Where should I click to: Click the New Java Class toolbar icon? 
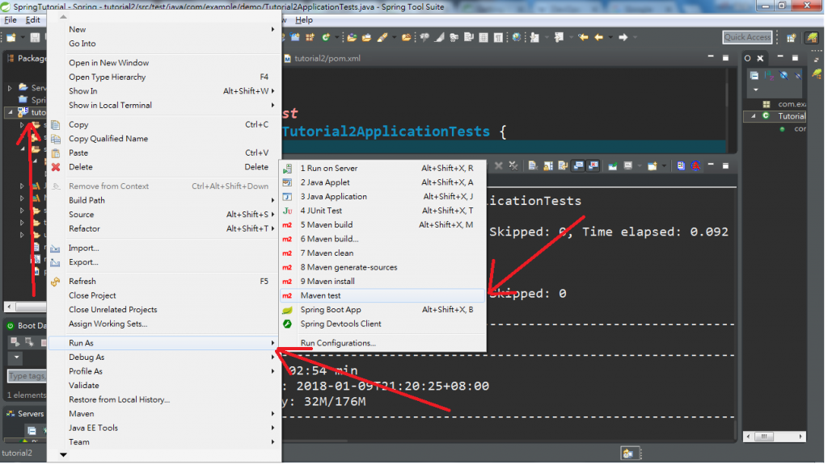pos(326,37)
